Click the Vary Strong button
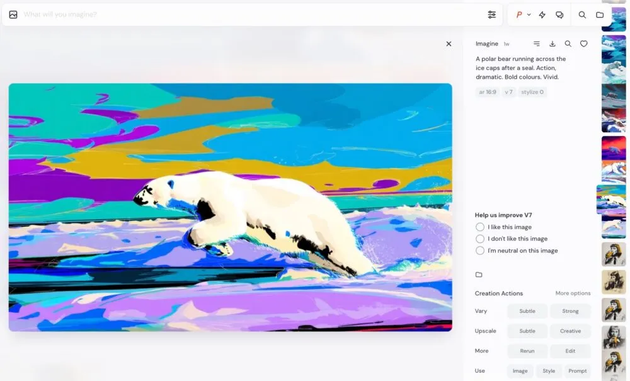This screenshot has height=381, width=630. [x=570, y=311]
